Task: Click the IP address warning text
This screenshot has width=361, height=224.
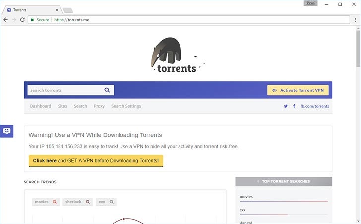Action: coord(133,146)
